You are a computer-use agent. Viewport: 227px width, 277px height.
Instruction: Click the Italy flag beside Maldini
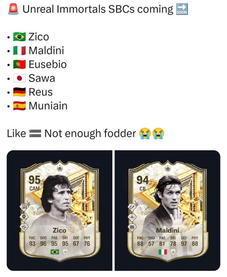[19, 51]
